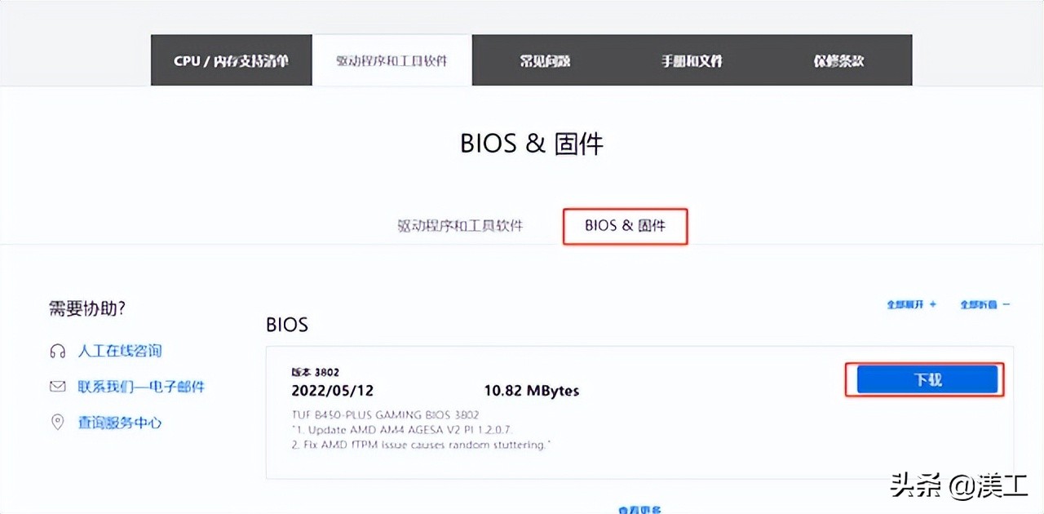Select the 驱动程序和工具软件 navigation tab

pos(391,60)
